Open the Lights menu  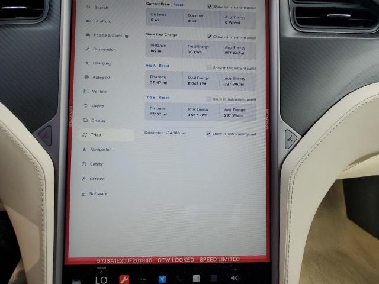tap(97, 106)
